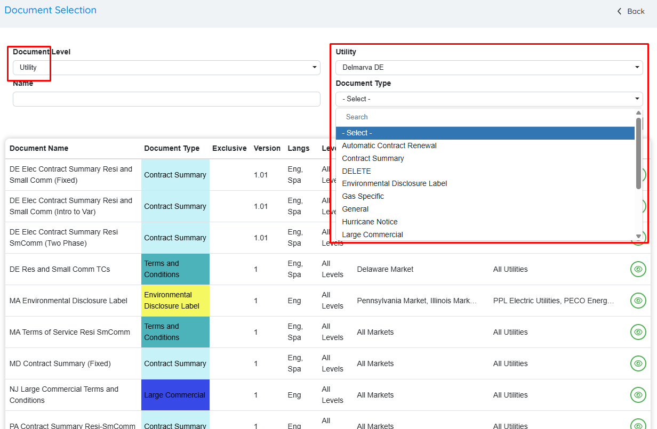Click version '1.01' in the Two Phase row
The height and width of the screenshot is (429, 657).
click(261, 238)
